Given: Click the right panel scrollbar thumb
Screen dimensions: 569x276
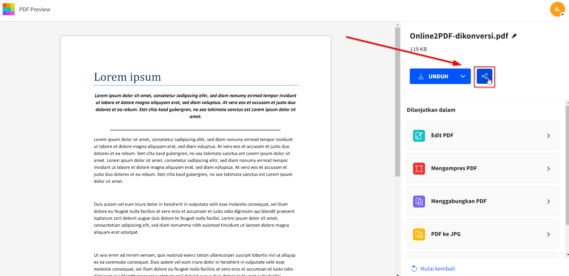Looking at the screenshot, I should point(567,165).
